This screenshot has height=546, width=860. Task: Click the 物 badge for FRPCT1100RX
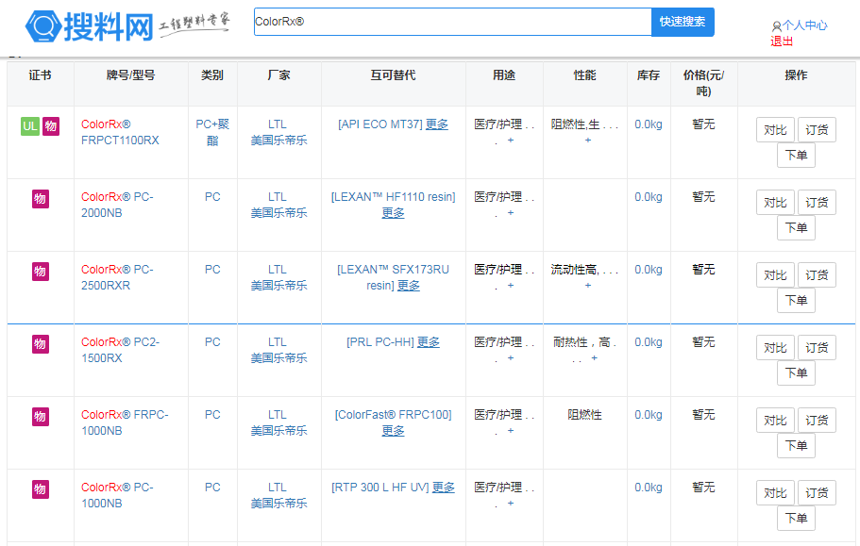click(x=51, y=126)
